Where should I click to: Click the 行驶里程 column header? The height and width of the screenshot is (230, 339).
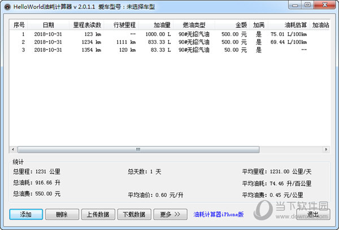[121, 25]
